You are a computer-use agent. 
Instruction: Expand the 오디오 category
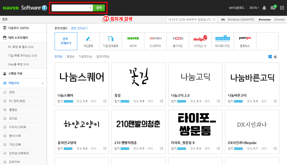coord(5,118)
